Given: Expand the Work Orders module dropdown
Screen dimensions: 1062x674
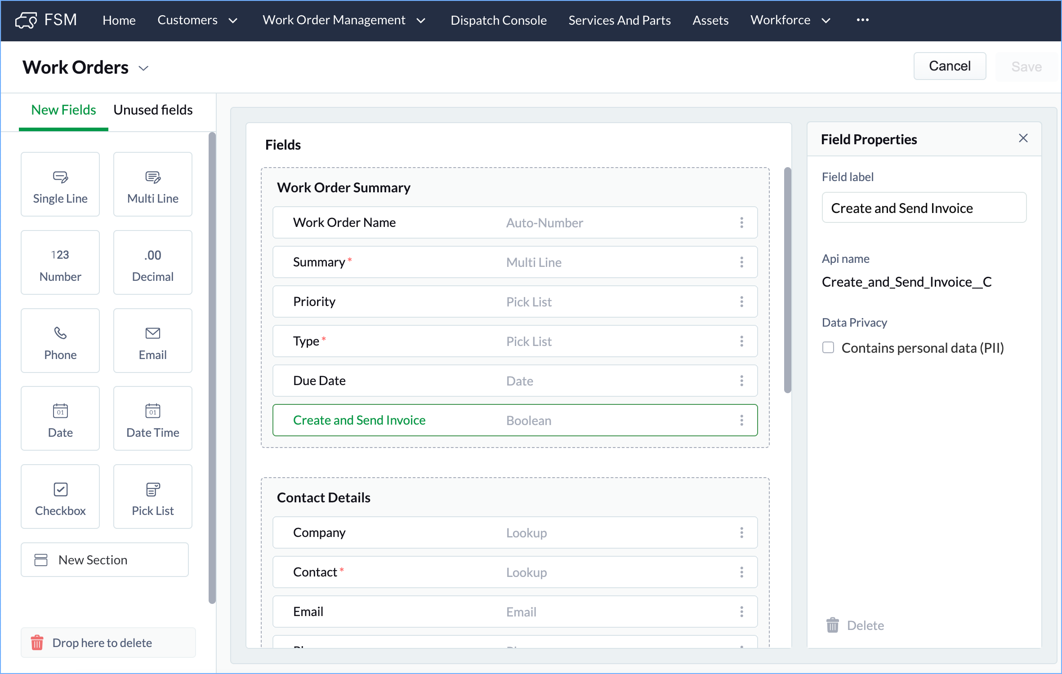Looking at the screenshot, I should (x=143, y=68).
